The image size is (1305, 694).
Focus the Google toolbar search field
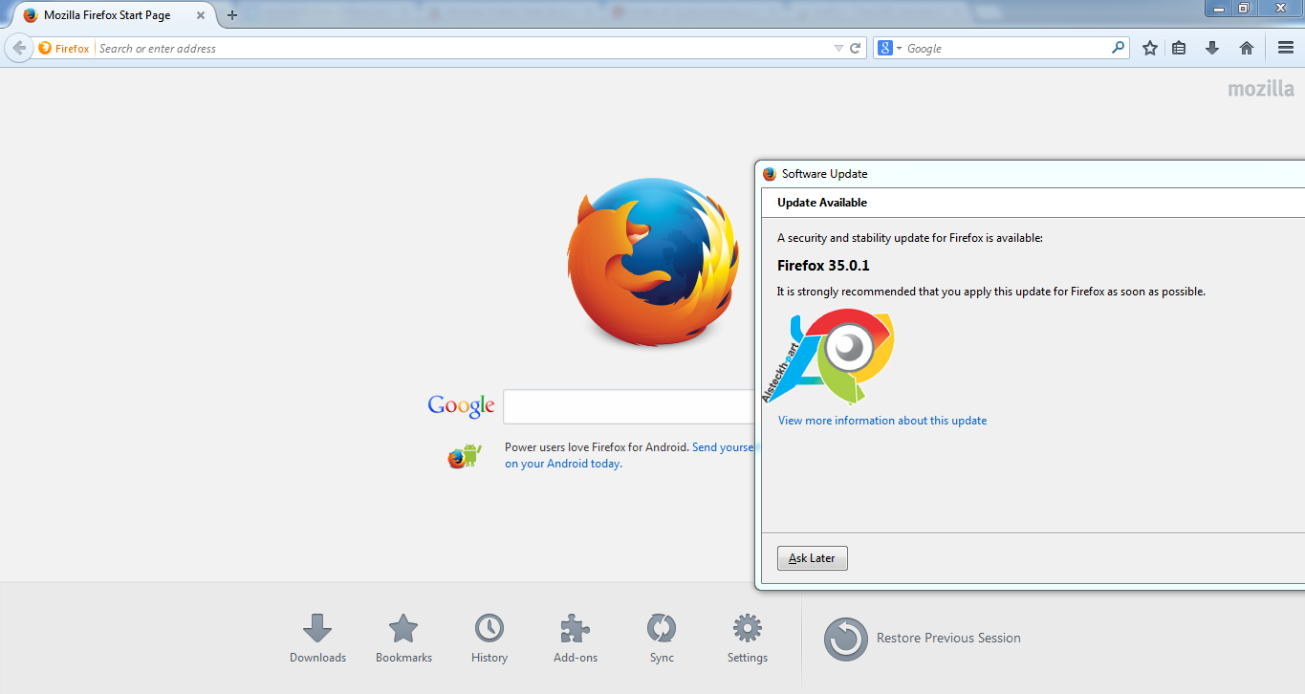coord(1007,48)
